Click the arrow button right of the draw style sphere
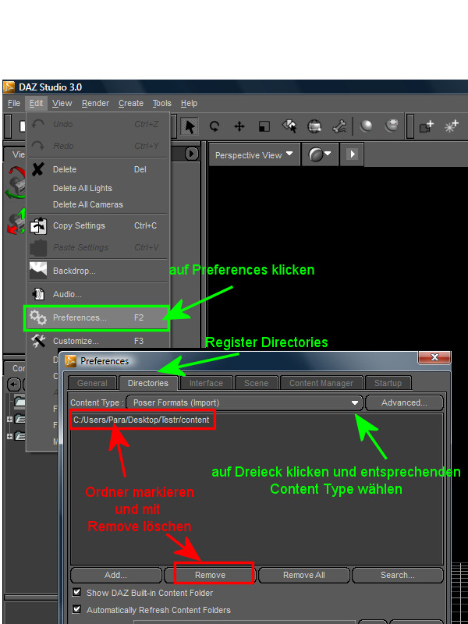This screenshot has height=624, width=468. tap(353, 154)
